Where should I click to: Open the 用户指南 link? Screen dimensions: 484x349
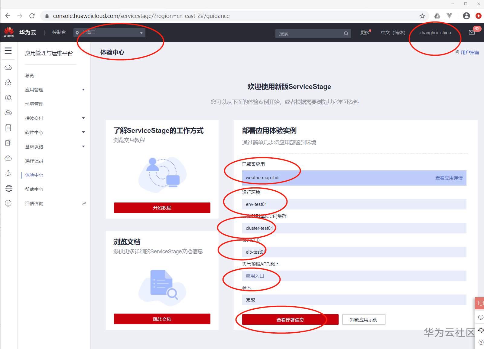(x=467, y=52)
